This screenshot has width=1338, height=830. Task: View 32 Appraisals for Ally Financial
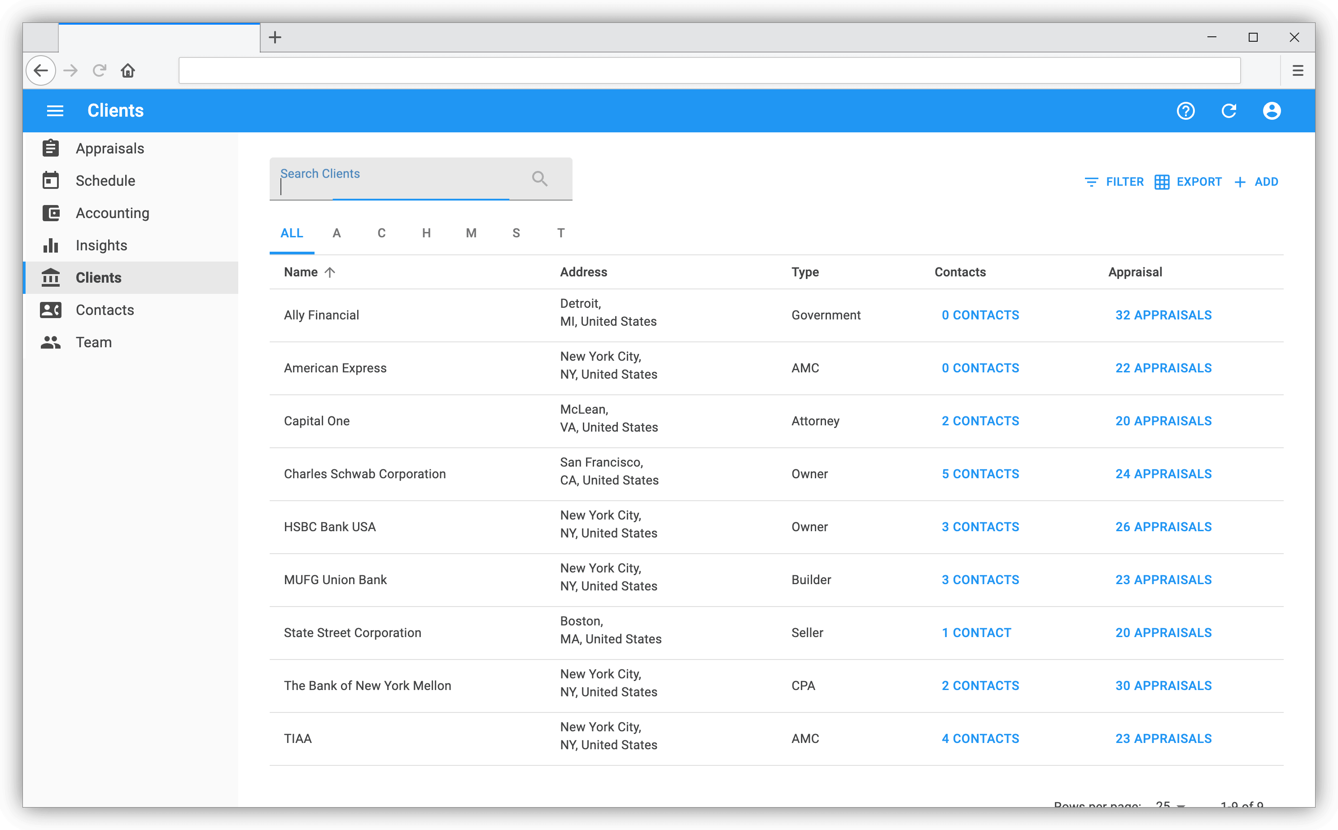pyautogui.click(x=1163, y=315)
